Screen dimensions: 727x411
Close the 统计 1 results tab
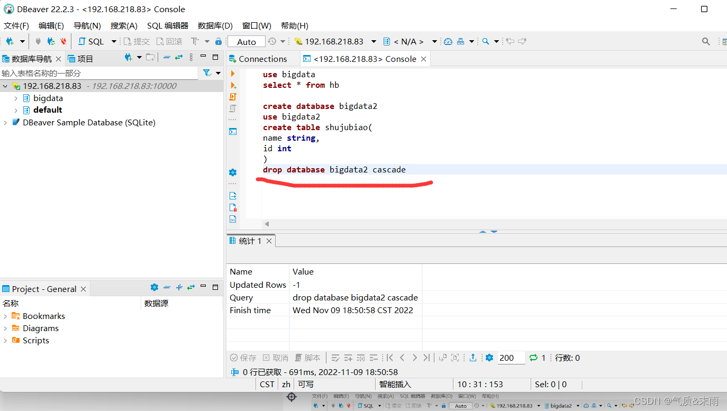click(x=269, y=241)
